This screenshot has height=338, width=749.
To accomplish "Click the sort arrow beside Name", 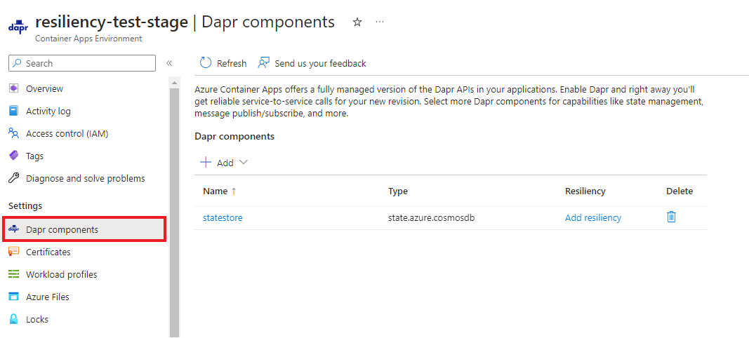I will 234,191.
